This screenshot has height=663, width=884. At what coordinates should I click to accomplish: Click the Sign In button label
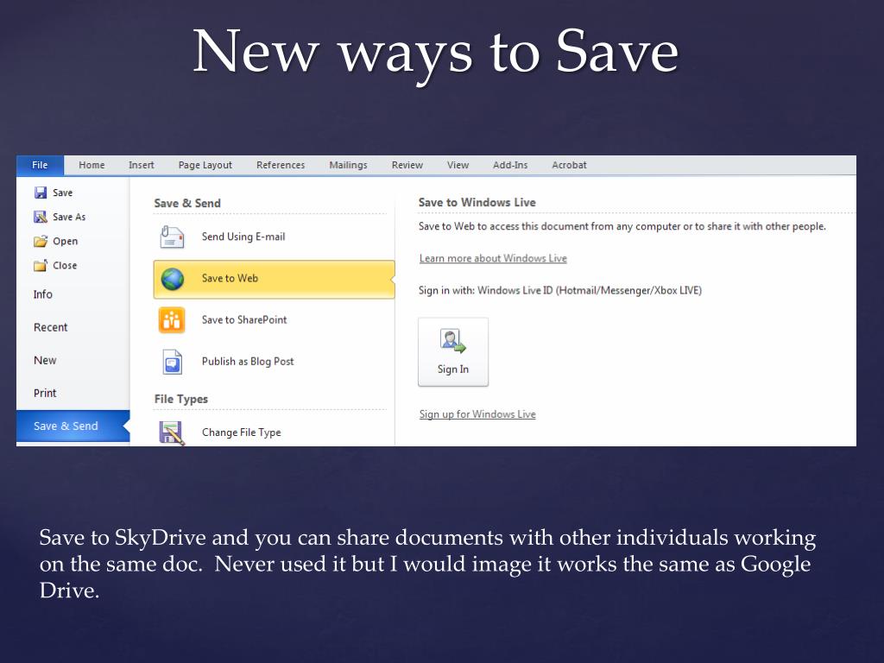coord(453,369)
